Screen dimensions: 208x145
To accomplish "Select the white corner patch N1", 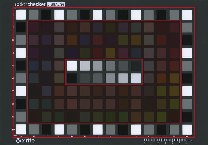I will pyautogui.click(x=187, y=15).
